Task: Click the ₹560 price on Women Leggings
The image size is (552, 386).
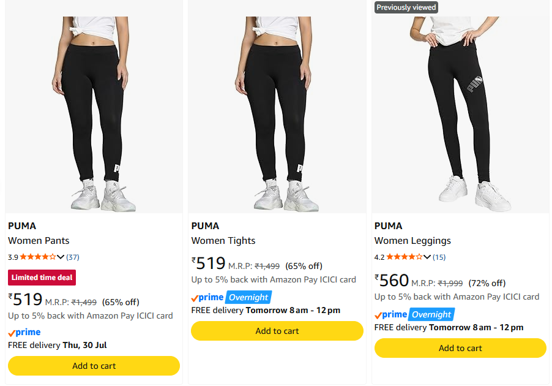Action: coord(392,281)
